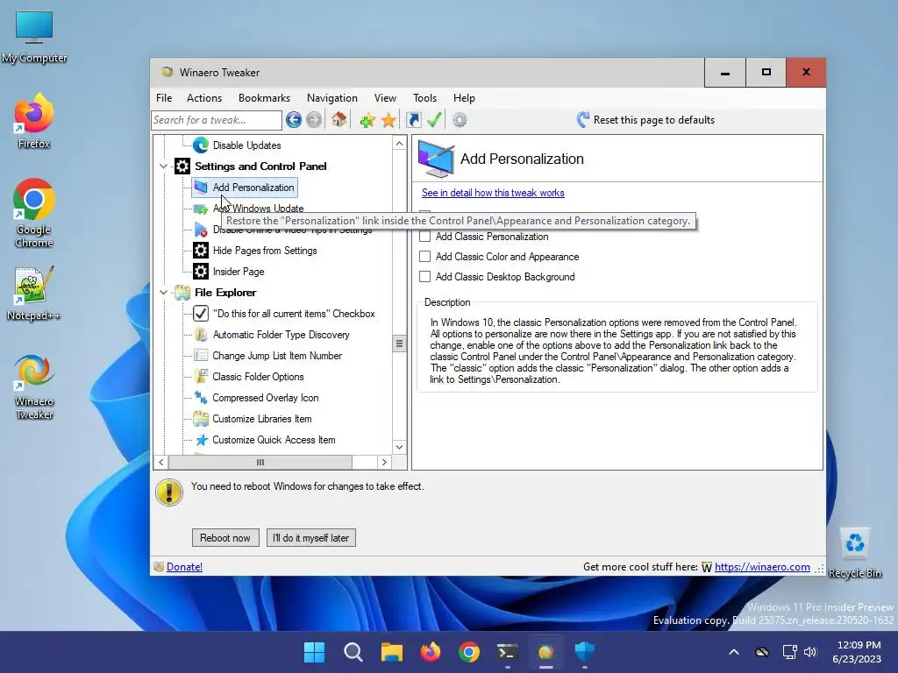Open the View menu
This screenshot has height=673, width=898.
tap(385, 98)
